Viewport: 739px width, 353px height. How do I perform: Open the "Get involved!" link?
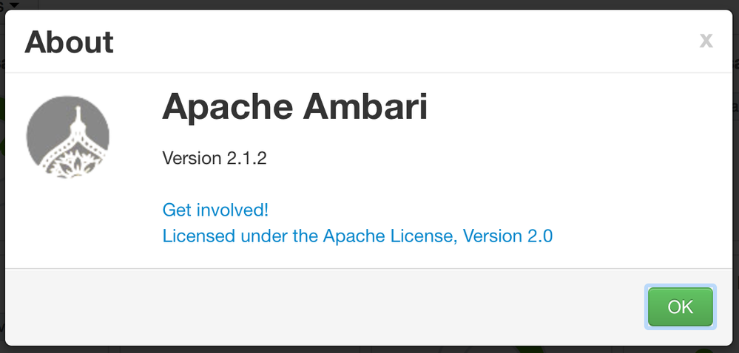[215, 210]
